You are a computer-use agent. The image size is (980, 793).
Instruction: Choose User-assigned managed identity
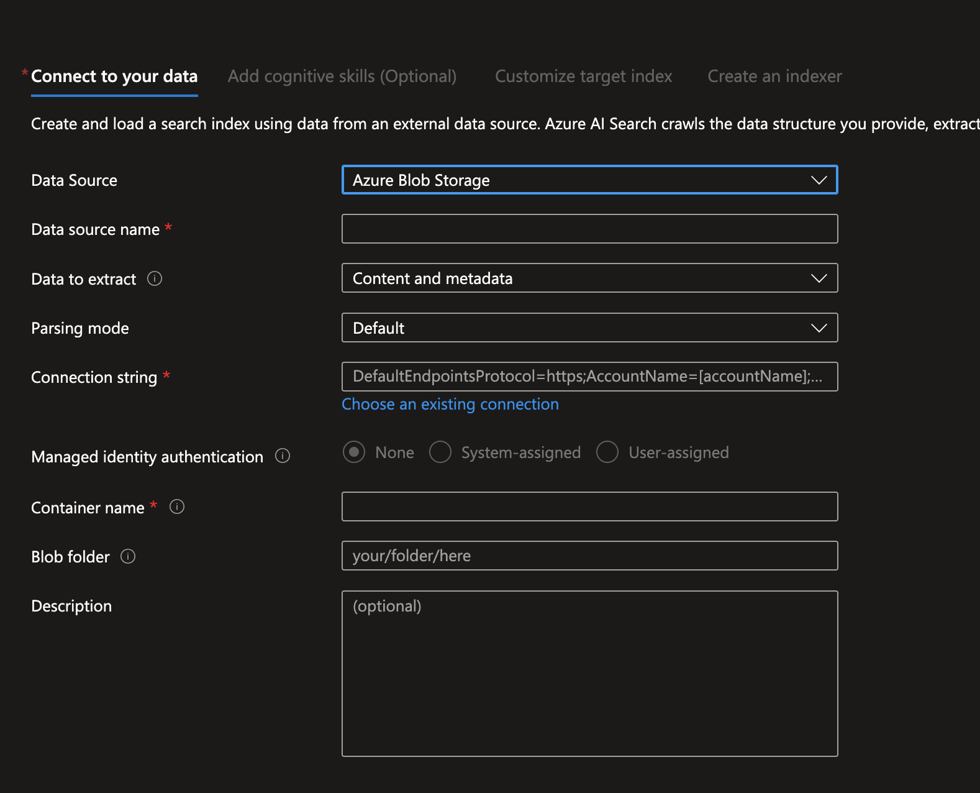point(607,452)
